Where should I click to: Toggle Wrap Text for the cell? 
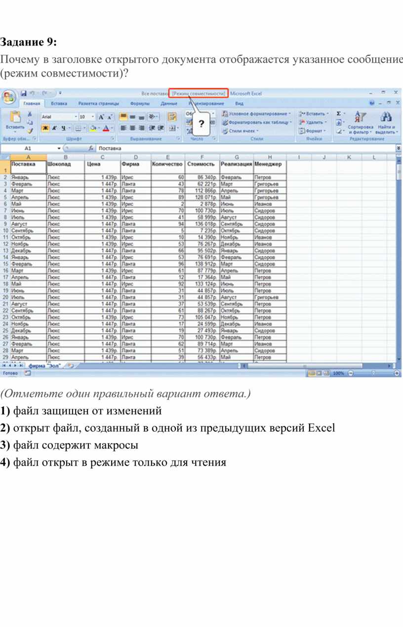[x=172, y=117]
